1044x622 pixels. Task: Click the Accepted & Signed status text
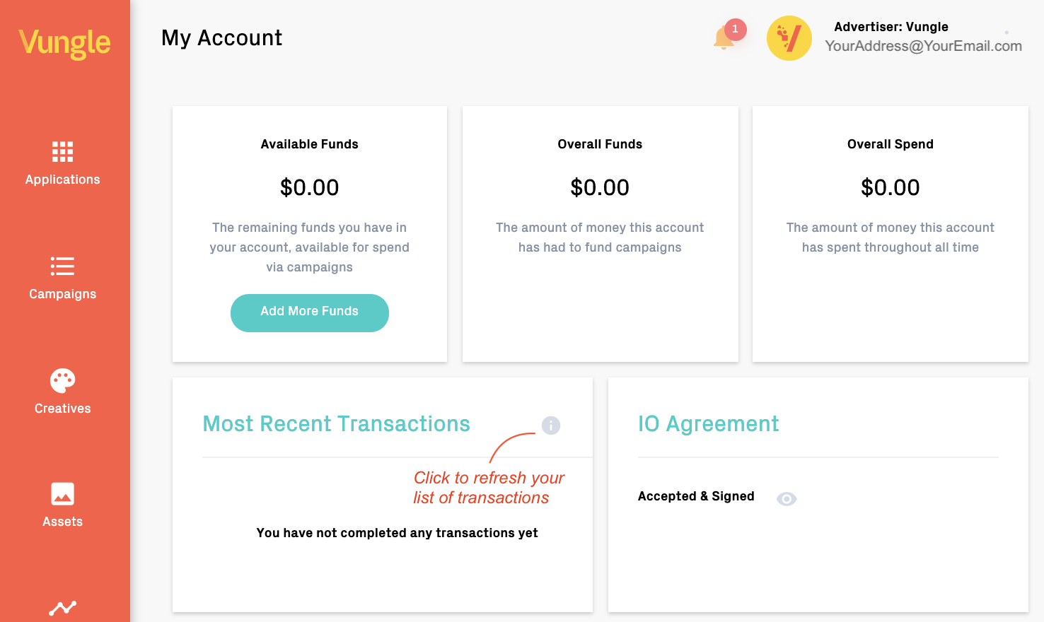696,496
